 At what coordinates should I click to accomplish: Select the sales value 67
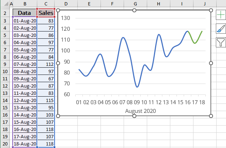tap(46, 79)
